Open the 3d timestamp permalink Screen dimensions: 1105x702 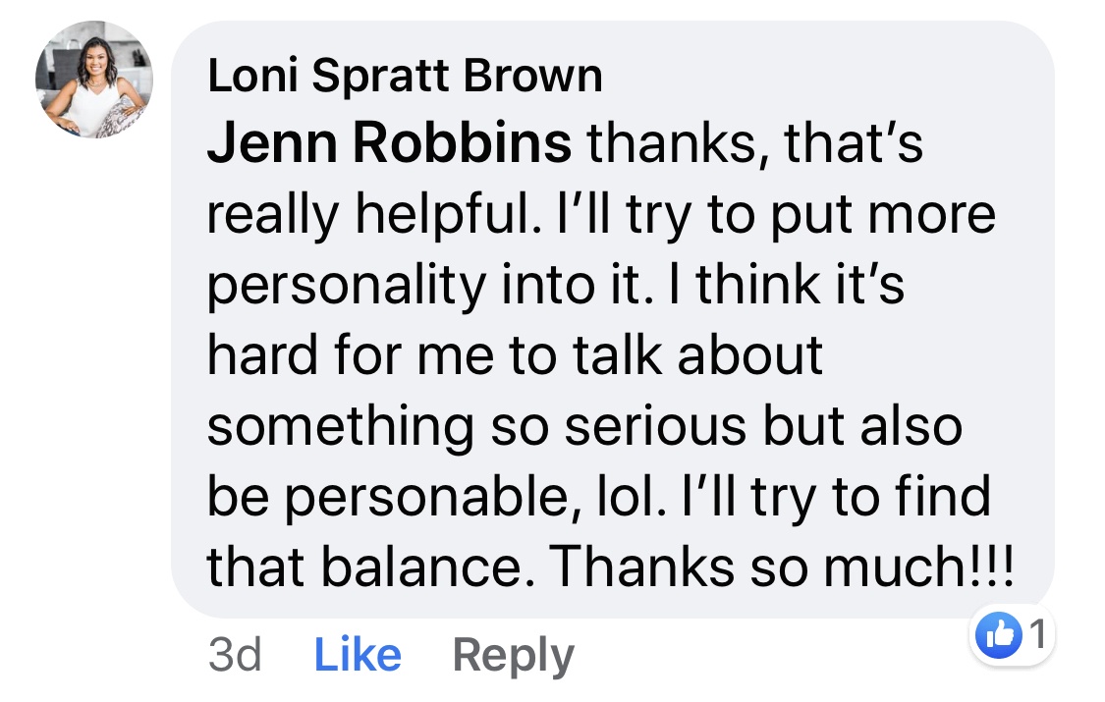tap(235, 655)
